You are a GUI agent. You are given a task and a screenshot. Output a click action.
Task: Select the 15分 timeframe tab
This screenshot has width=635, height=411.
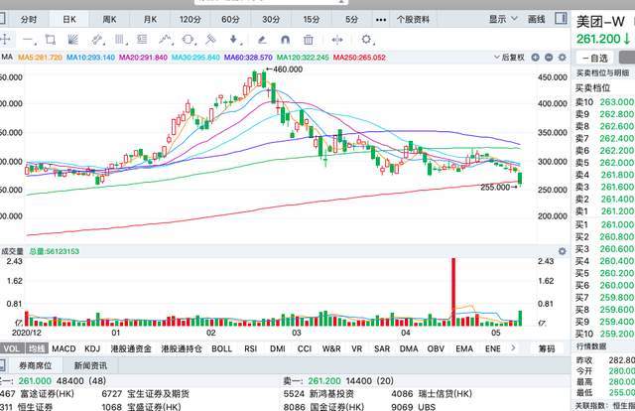click(x=311, y=20)
